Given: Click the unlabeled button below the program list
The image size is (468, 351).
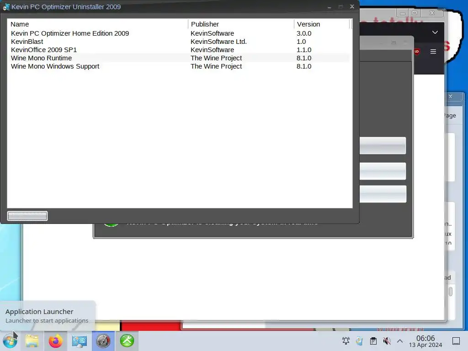Looking at the screenshot, I should point(27,216).
